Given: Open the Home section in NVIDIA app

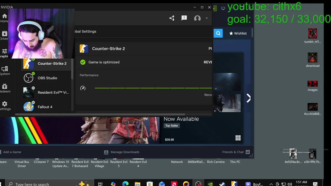Looking at the screenshot, I should (4, 18).
